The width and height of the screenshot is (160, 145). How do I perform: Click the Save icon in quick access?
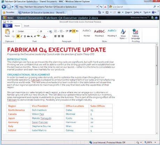click(5, 22)
